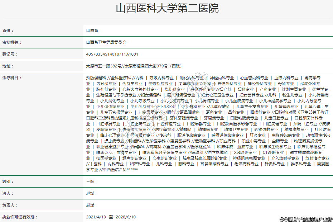The width and height of the screenshot is (333, 222).
Task: Select the 负责人 row label
Action: pyautogui.click(x=10, y=205)
